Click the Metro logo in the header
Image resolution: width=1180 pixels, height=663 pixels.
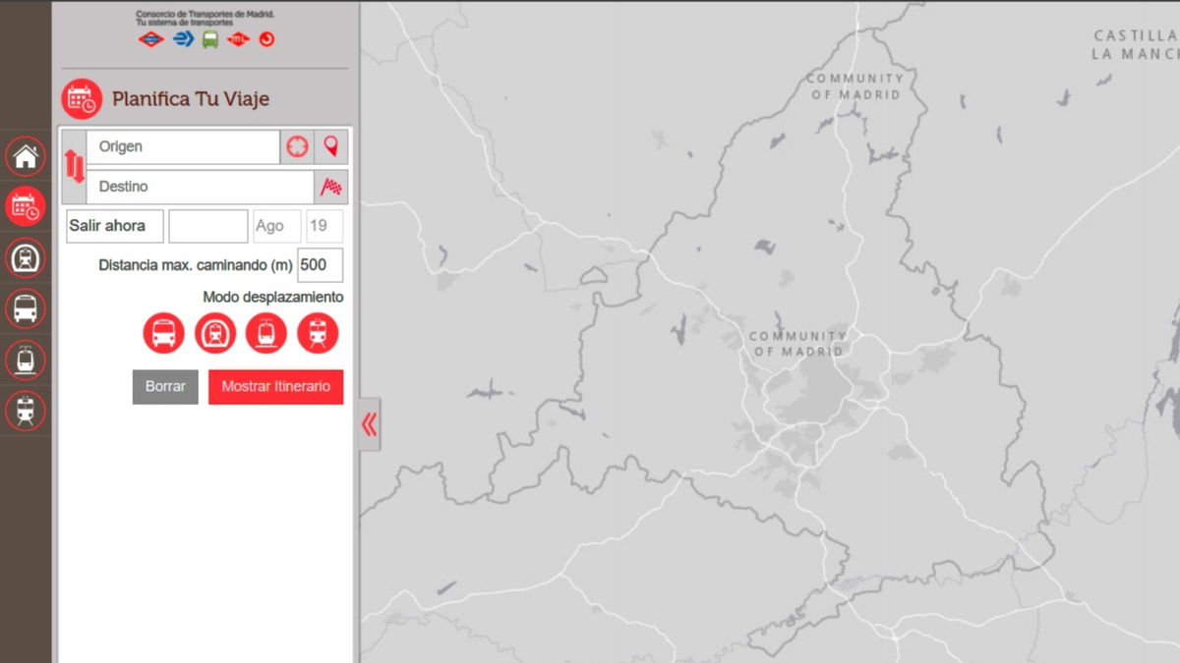[149, 40]
